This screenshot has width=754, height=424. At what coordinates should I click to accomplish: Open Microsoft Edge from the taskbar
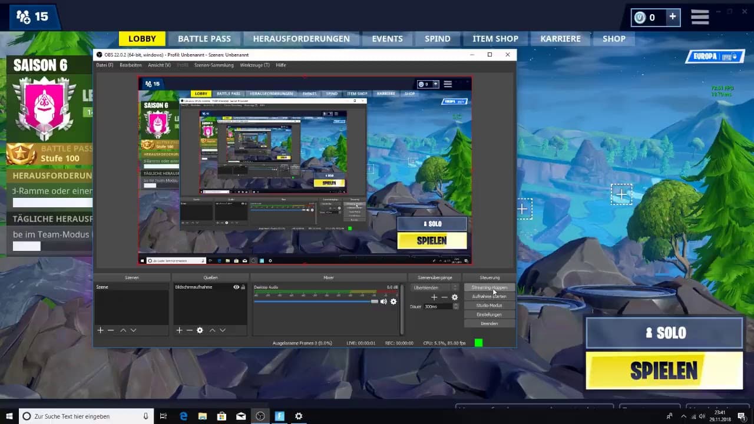pos(184,416)
